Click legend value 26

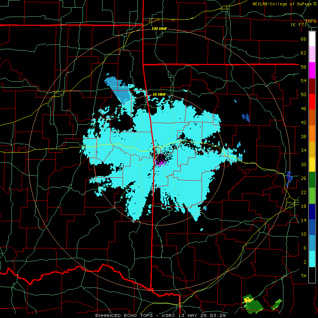[x=304, y=178]
